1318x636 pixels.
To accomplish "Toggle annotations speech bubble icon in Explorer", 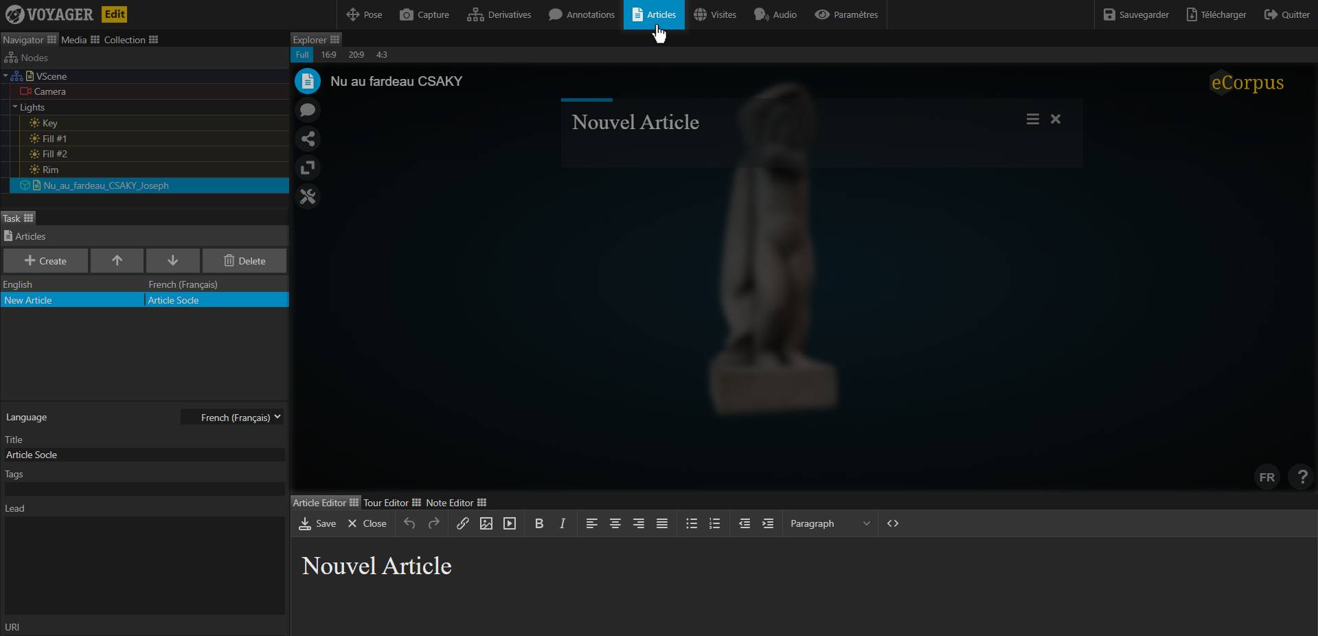I will click(x=308, y=110).
